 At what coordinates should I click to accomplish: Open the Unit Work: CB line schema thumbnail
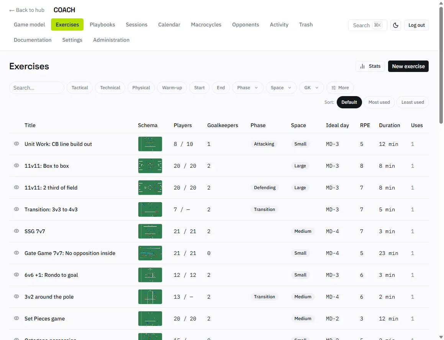click(x=150, y=144)
